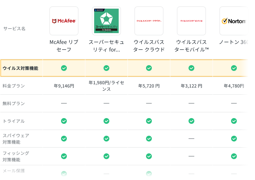Click the スーパーセキュリティ for... product name
Image resolution: width=255 pixels, height=180 pixels.
[x=106, y=46]
